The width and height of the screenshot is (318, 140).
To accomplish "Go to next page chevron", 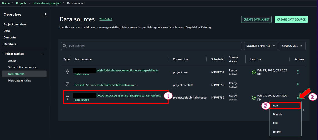I will click(303, 110).
